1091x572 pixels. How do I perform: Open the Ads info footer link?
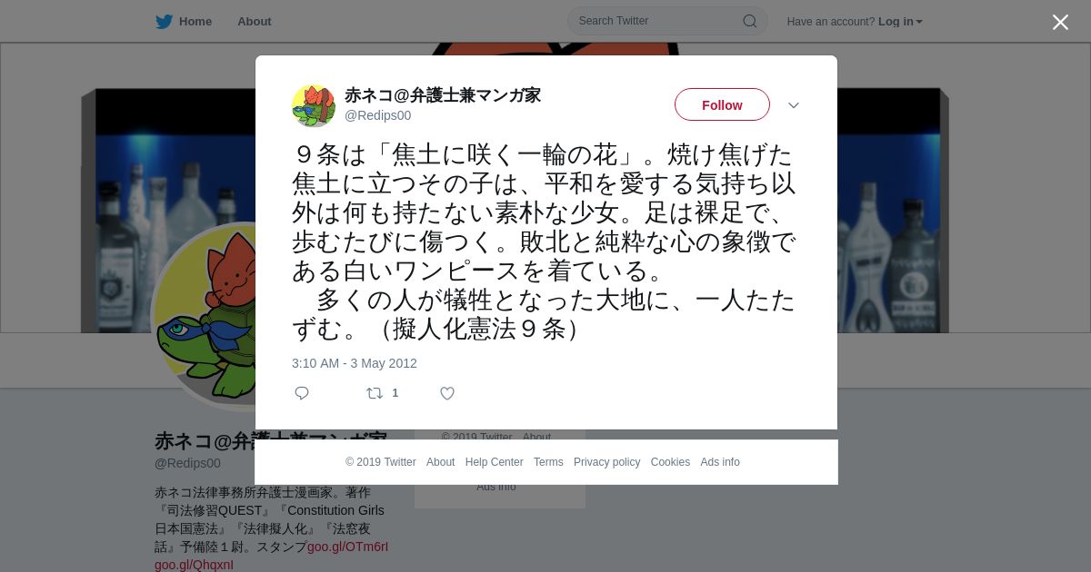[720, 462]
